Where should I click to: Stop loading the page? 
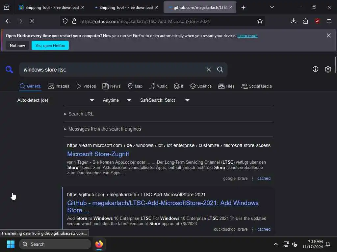(32, 21)
